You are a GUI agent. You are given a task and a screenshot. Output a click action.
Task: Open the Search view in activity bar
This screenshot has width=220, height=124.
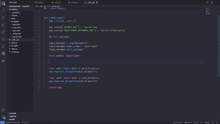pos(3,10)
